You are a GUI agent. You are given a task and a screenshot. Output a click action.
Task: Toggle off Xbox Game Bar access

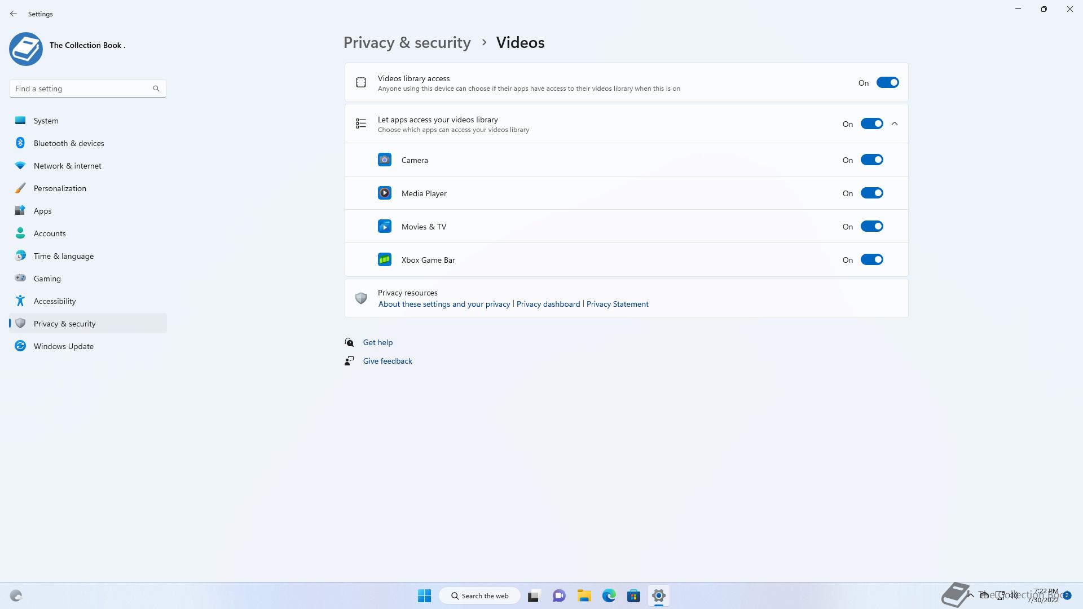point(871,260)
